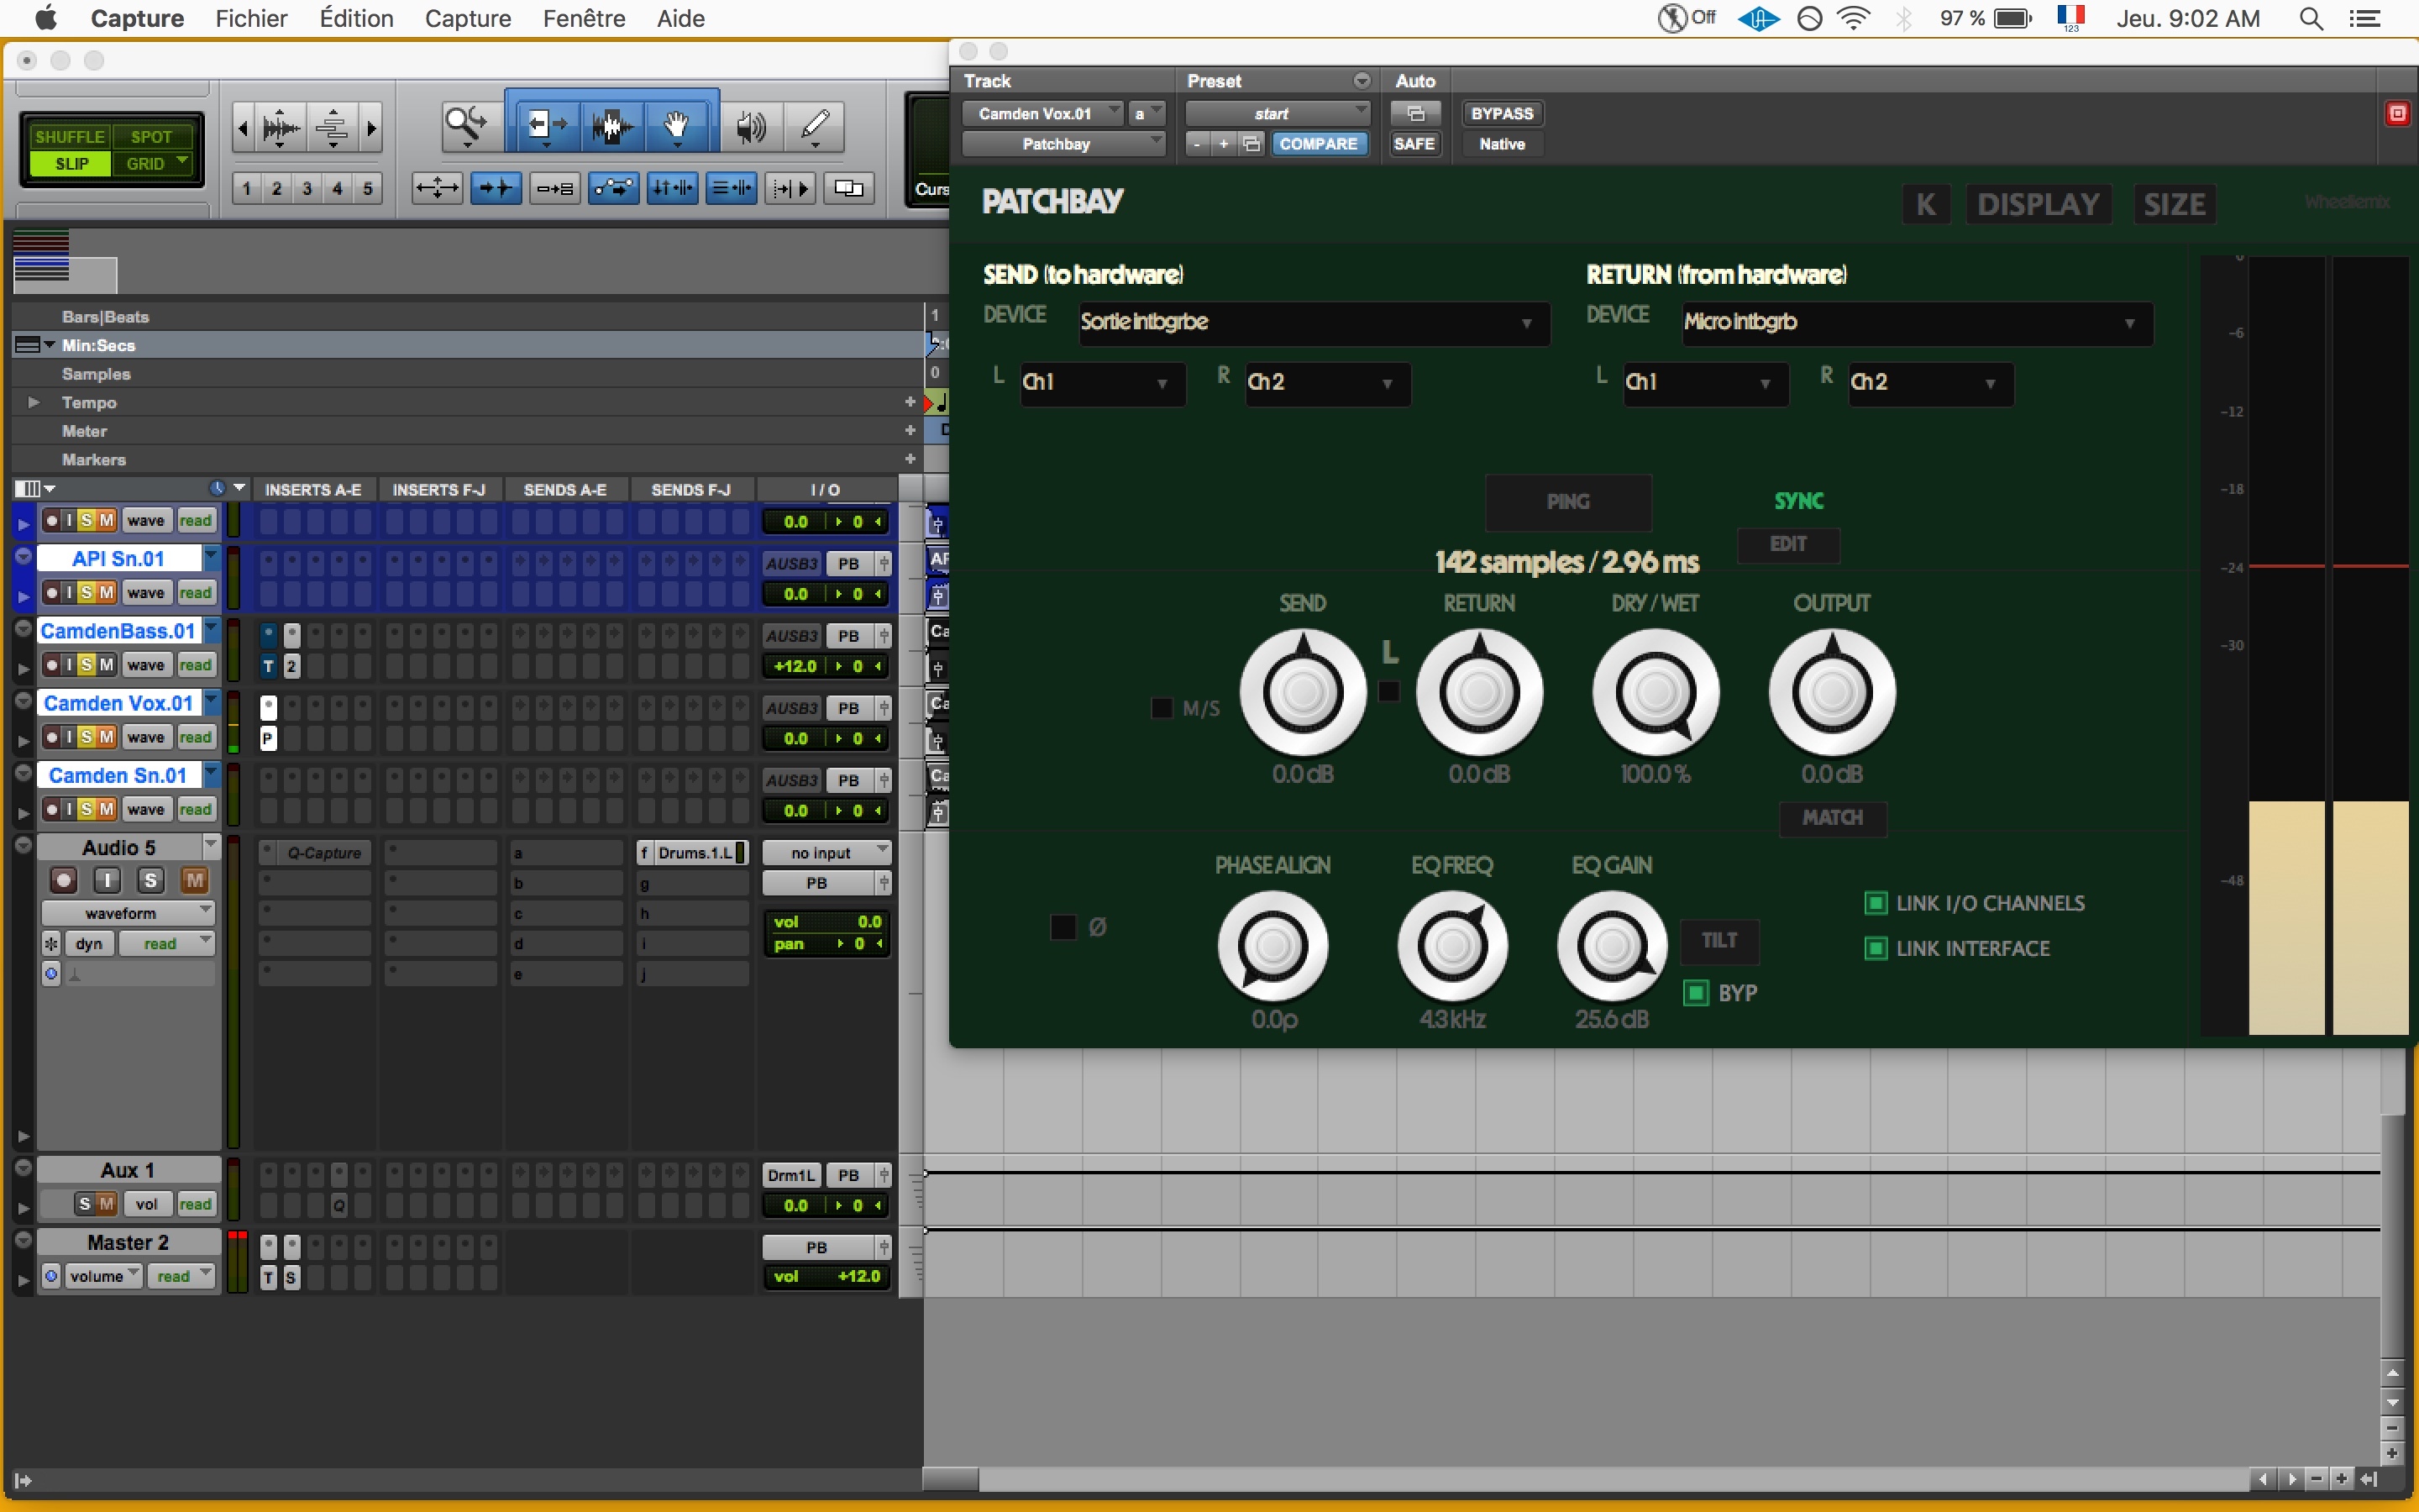Image resolution: width=2419 pixels, height=1512 pixels.
Task: Enable the M/S checkbox
Action: pyautogui.click(x=1162, y=708)
